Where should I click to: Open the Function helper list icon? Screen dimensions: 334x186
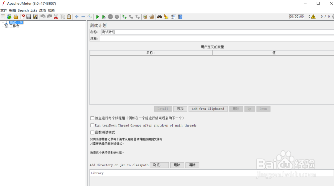coord(174,17)
